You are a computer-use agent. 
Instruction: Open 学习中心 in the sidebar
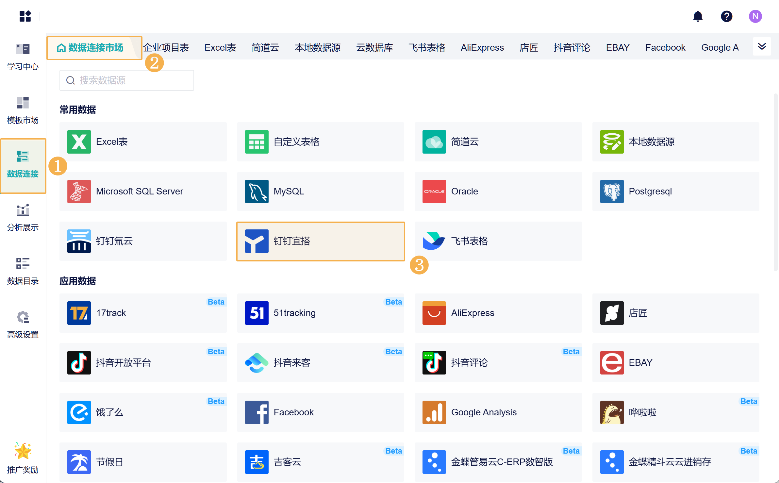[23, 57]
